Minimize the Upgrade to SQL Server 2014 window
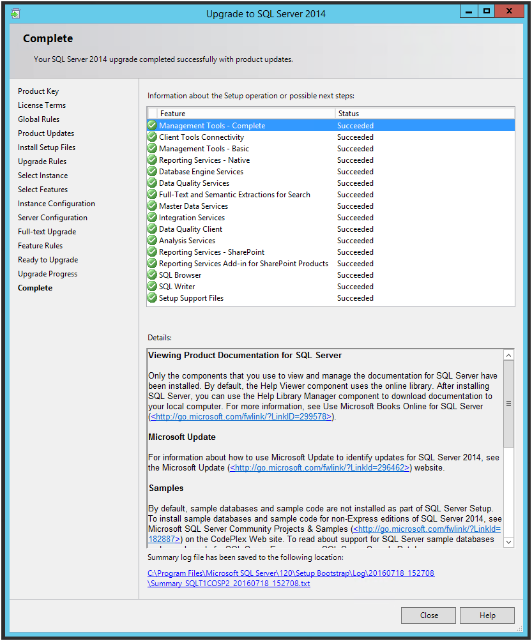This screenshot has width=532, height=641. pos(469,11)
